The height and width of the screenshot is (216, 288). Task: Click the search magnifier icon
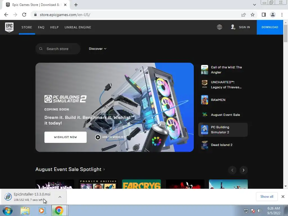41,49
